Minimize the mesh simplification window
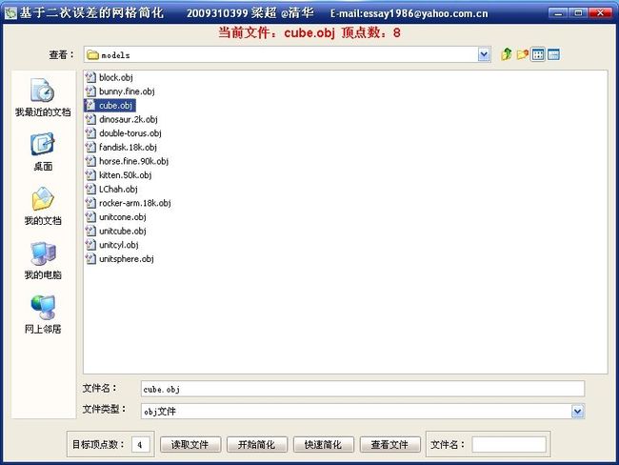 [558, 13]
